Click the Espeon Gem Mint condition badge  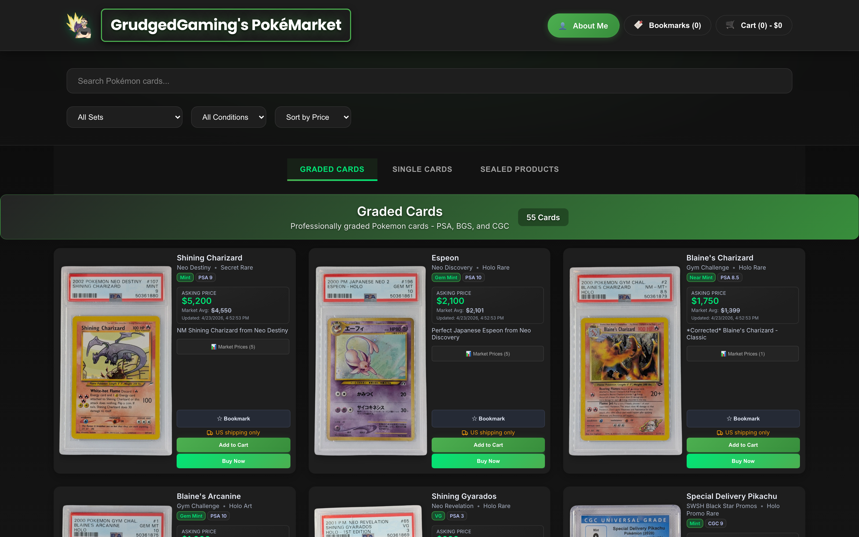pyautogui.click(x=446, y=277)
